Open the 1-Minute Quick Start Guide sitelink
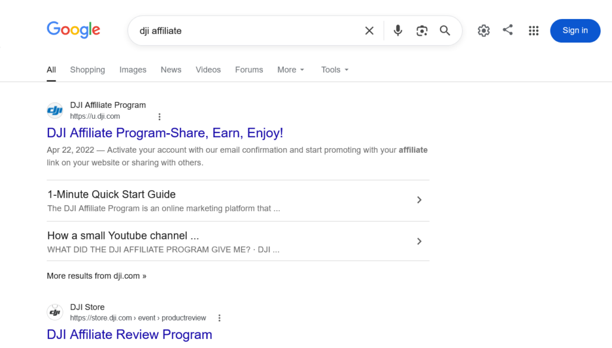 coord(112,194)
